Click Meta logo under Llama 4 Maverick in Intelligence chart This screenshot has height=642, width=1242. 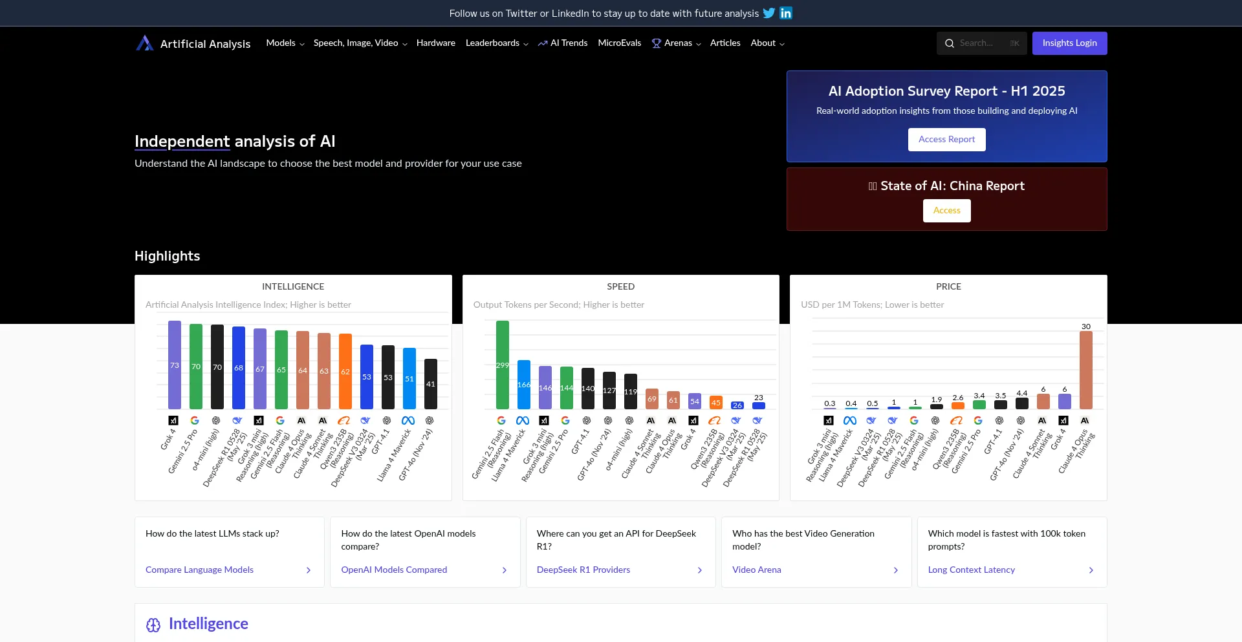pyautogui.click(x=408, y=420)
